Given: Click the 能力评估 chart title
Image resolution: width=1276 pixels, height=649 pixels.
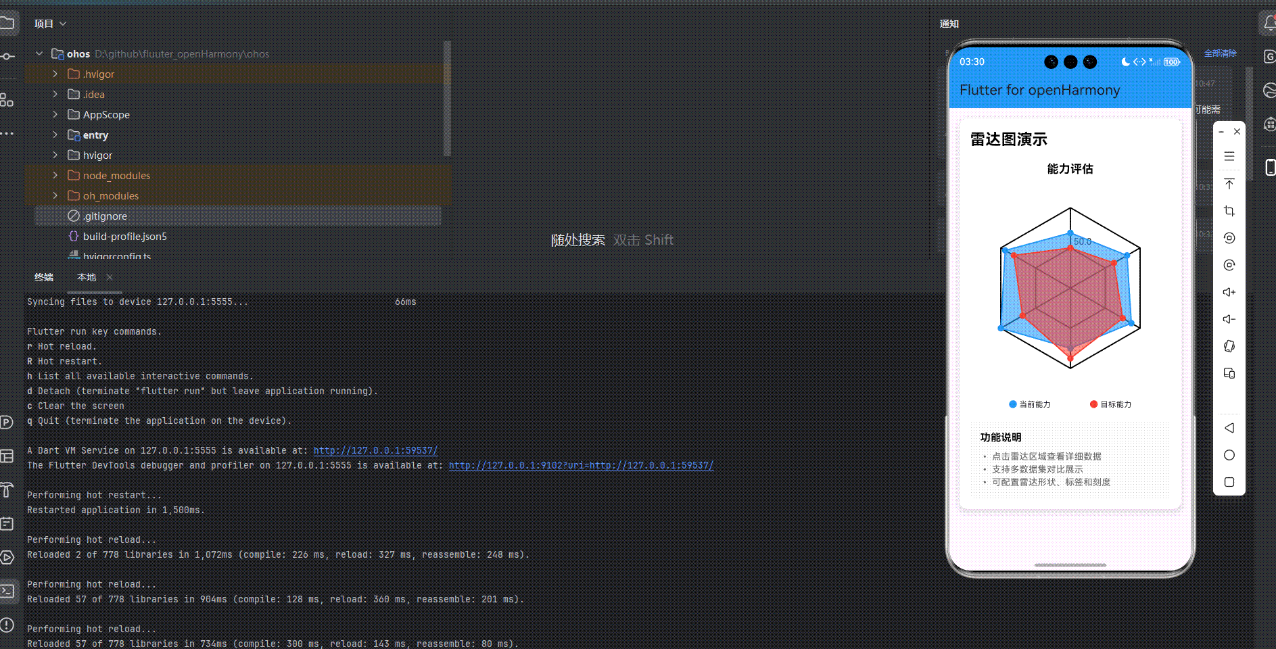Looking at the screenshot, I should [x=1070, y=169].
